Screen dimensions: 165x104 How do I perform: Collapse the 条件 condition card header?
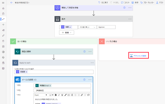pos(94,19)
